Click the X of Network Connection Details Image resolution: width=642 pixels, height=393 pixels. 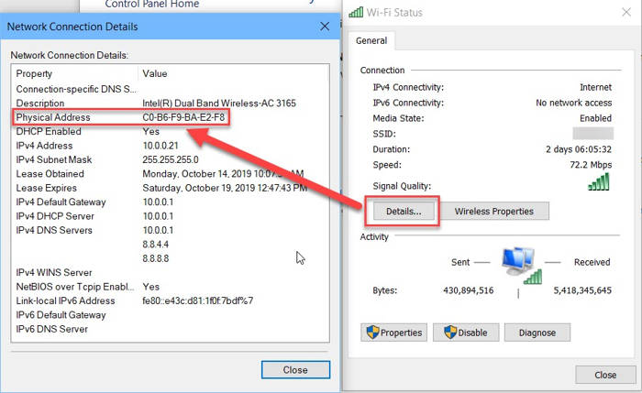pos(325,27)
